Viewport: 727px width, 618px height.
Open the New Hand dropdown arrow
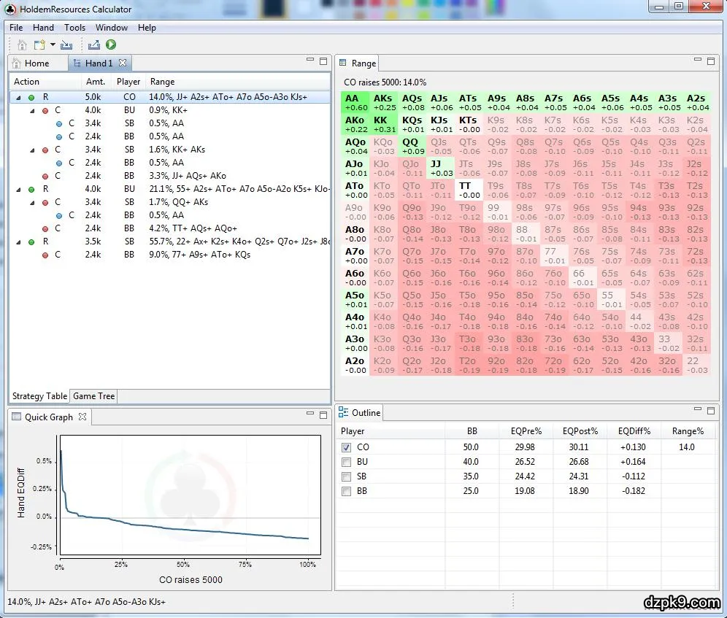53,45
